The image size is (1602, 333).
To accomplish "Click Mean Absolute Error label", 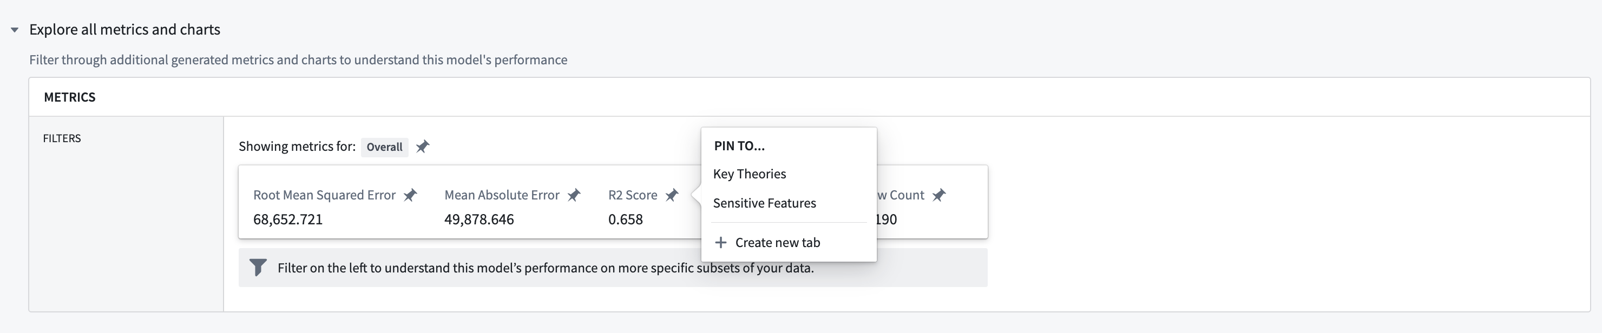I will coord(502,195).
